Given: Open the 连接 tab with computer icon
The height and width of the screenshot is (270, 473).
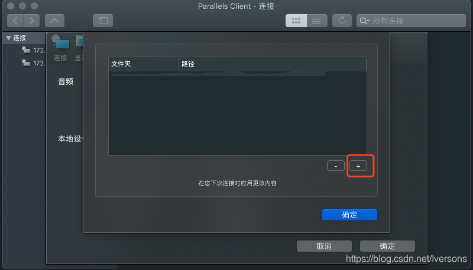Looking at the screenshot, I should (60, 48).
